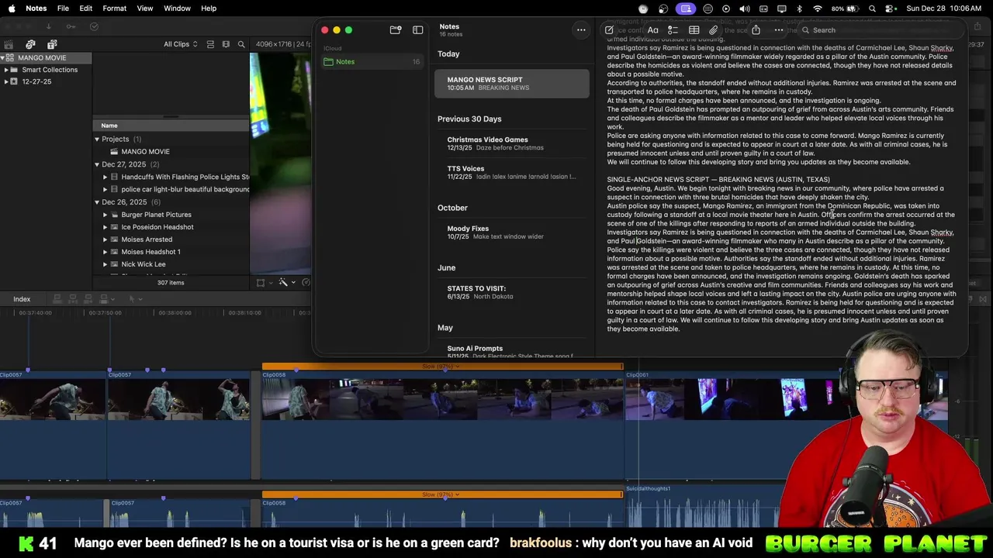Share the current note
993x558 pixels.
[x=756, y=29]
